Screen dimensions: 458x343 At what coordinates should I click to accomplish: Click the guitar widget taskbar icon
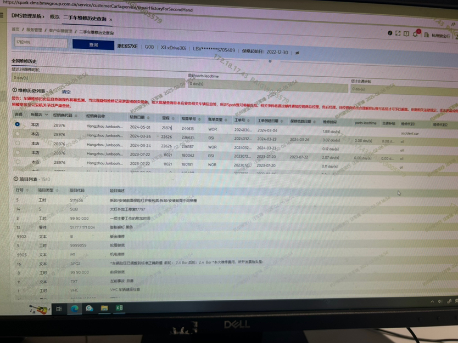click(40, 310)
